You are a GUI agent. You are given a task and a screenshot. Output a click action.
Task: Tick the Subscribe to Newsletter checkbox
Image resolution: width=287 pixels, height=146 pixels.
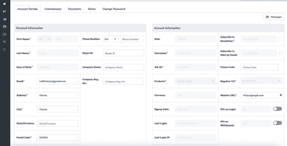pyautogui.click(x=280, y=39)
